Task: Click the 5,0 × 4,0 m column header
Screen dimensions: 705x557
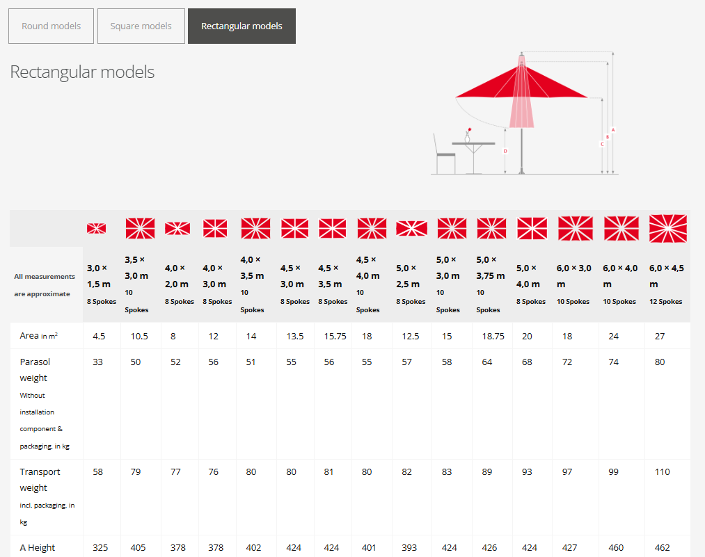Action: point(532,284)
